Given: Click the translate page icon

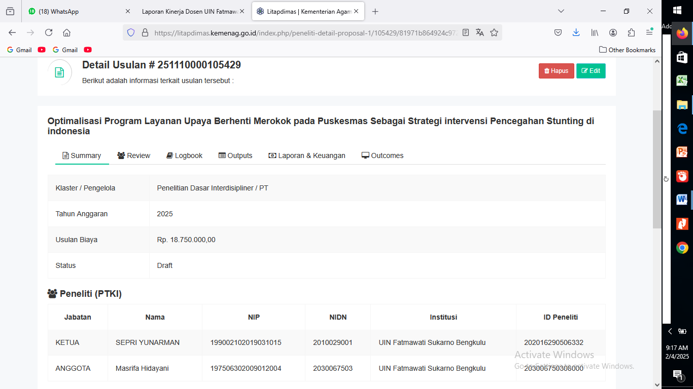Looking at the screenshot, I should point(480,32).
